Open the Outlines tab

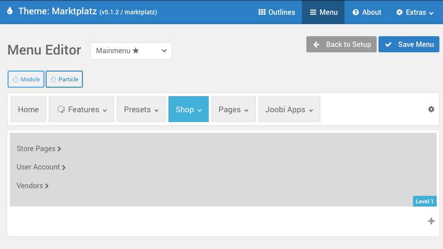(x=276, y=12)
